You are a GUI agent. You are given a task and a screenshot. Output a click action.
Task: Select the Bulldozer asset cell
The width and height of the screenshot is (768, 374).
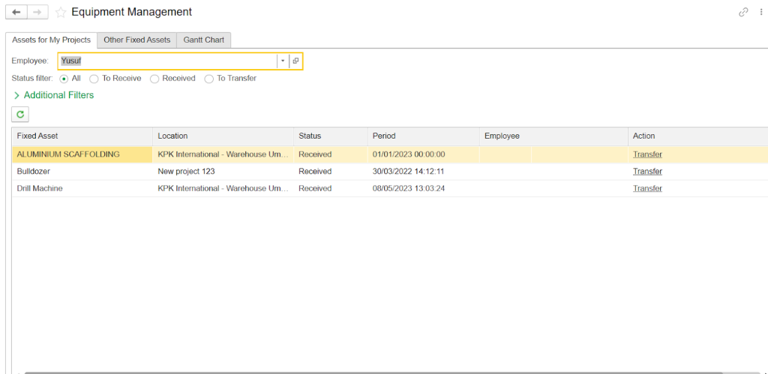pos(82,172)
